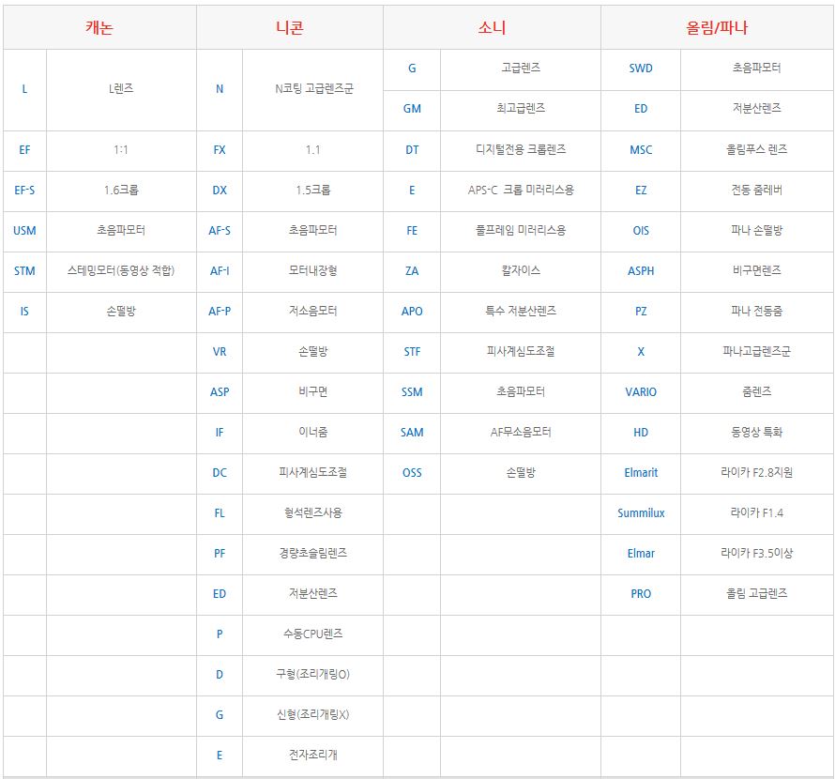Image resolution: width=835 pixels, height=779 pixels.
Task: Click the 'VR' code
Action: coord(220,352)
